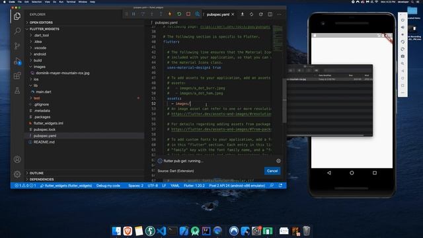
Task: Open Source Control view in activity bar
Action: coord(17,46)
